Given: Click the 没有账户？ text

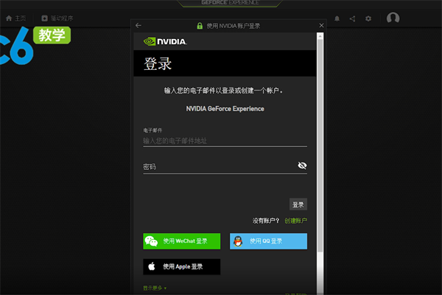Looking at the screenshot, I should coord(266,221).
